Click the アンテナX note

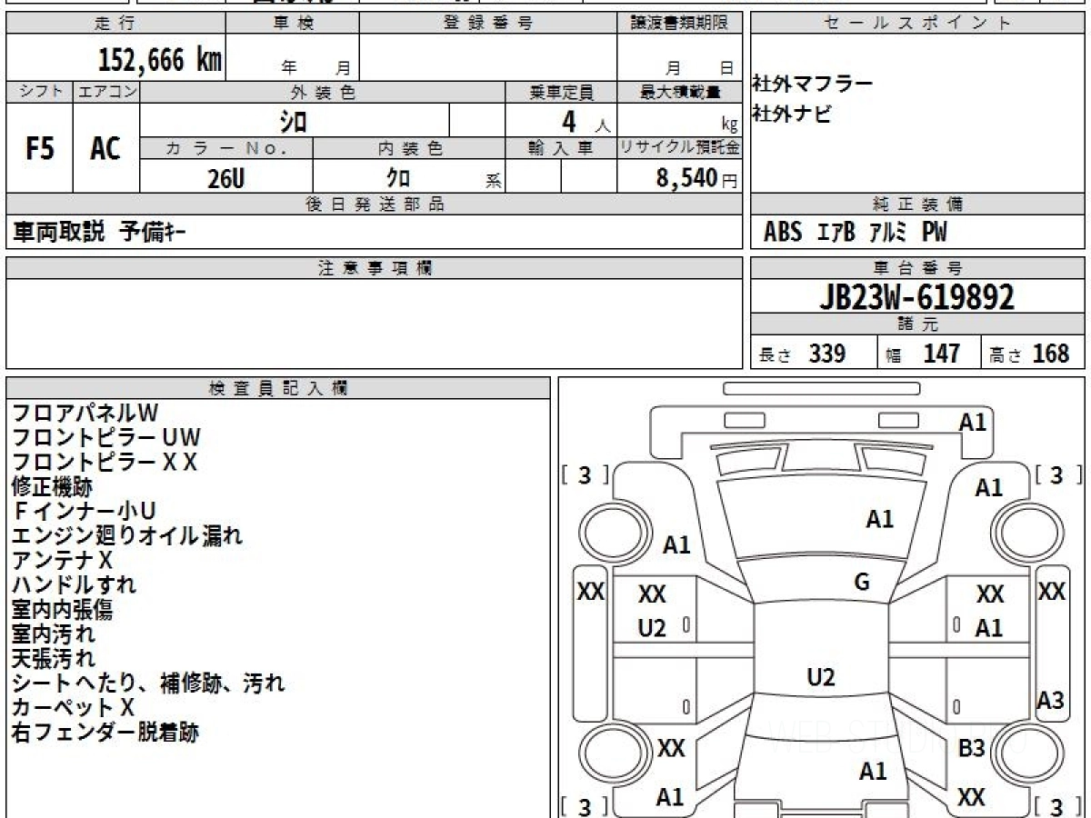[x=62, y=560]
